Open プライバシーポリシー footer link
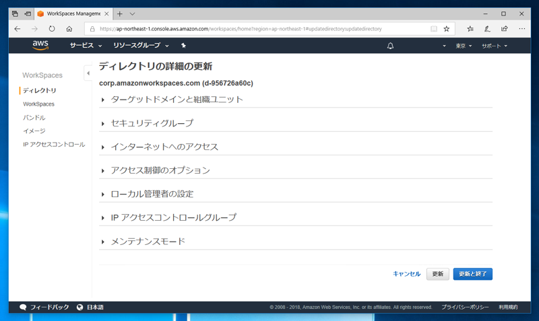539x321 pixels. coord(465,308)
